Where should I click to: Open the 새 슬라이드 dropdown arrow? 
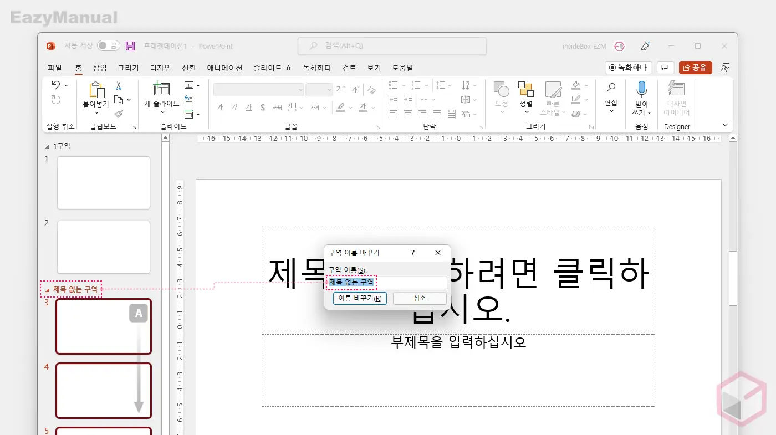(162, 113)
